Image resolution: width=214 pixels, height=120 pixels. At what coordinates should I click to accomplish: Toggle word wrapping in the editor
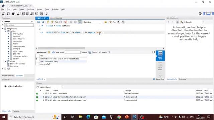tap(123, 22)
